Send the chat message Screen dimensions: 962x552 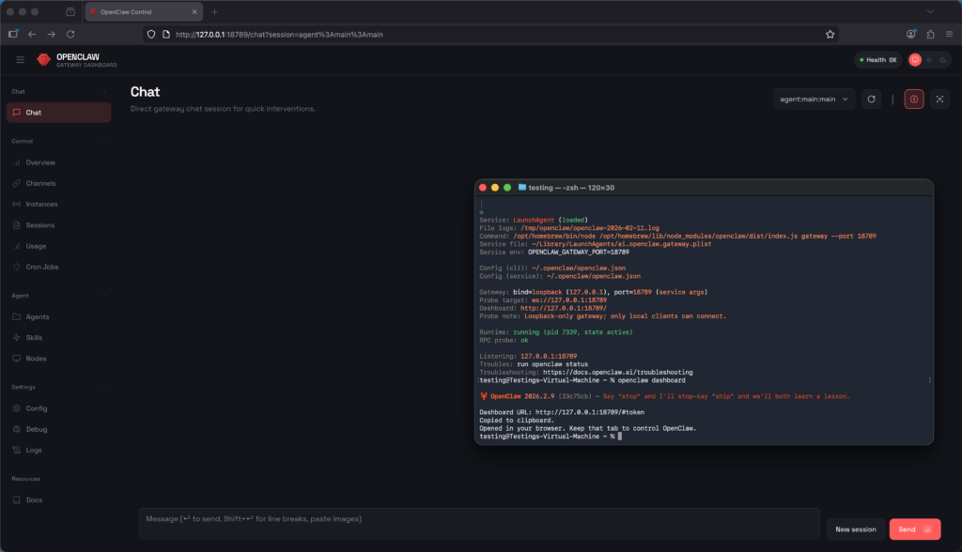tap(915, 529)
